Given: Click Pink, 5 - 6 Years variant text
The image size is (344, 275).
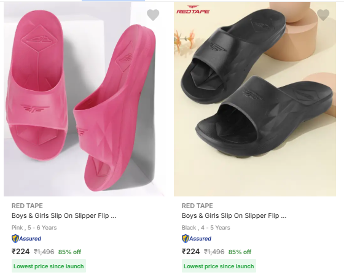Looking at the screenshot, I should tap(34, 228).
